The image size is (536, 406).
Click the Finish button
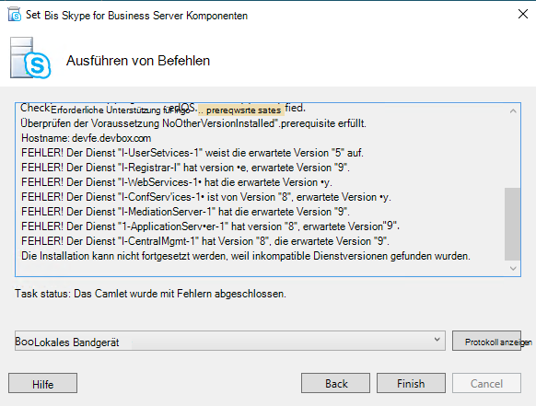[411, 383]
